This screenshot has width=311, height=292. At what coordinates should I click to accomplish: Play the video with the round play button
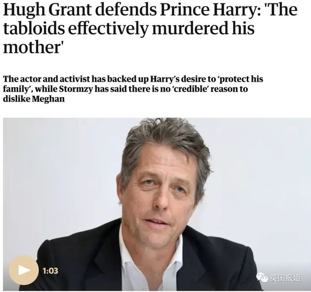(x=24, y=270)
